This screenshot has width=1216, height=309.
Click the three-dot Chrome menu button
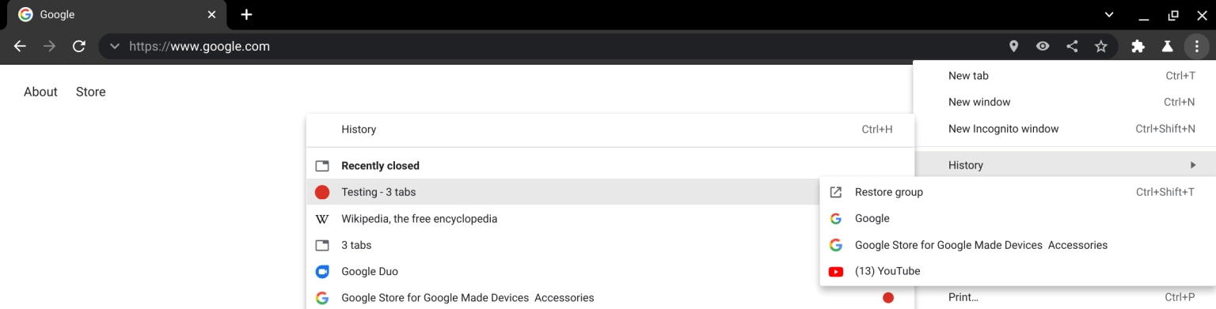[x=1195, y=47]
